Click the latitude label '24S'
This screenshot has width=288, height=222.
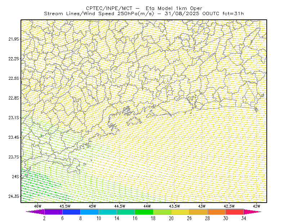click(15, 176)
